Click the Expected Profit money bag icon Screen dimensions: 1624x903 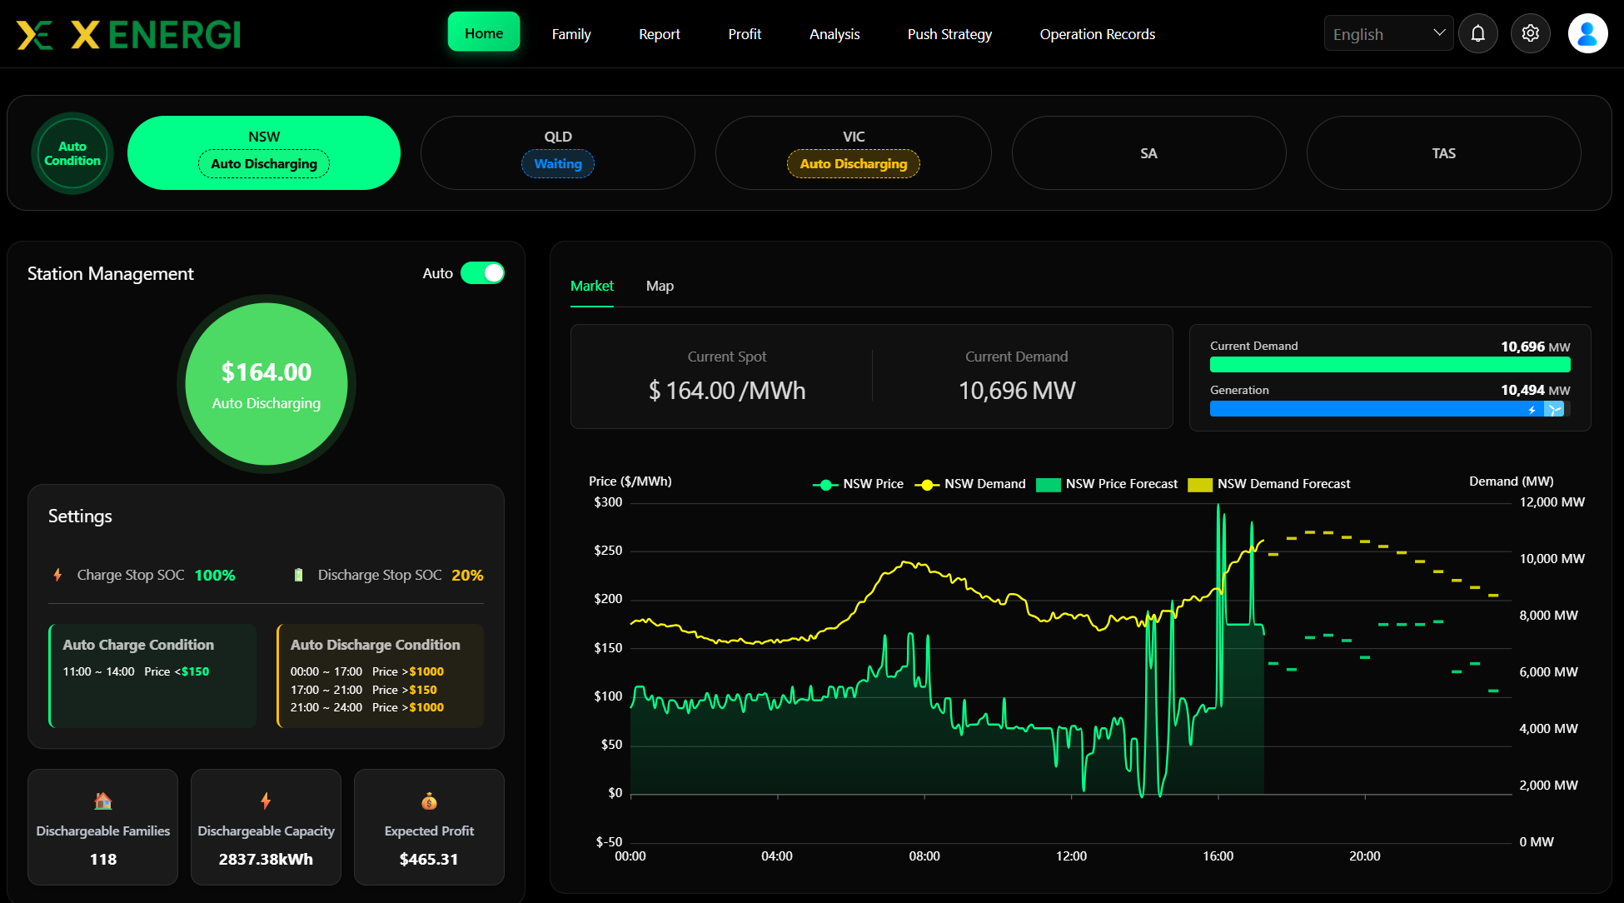point(429,801)
